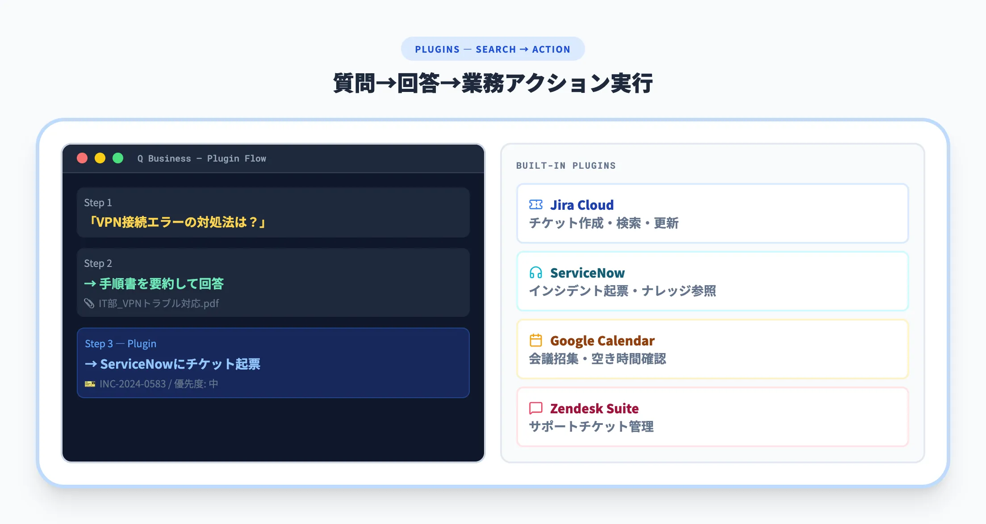Click the arrow icon in Step 2
This screenshot has width=986, height=524.
(x=90, y=284)
